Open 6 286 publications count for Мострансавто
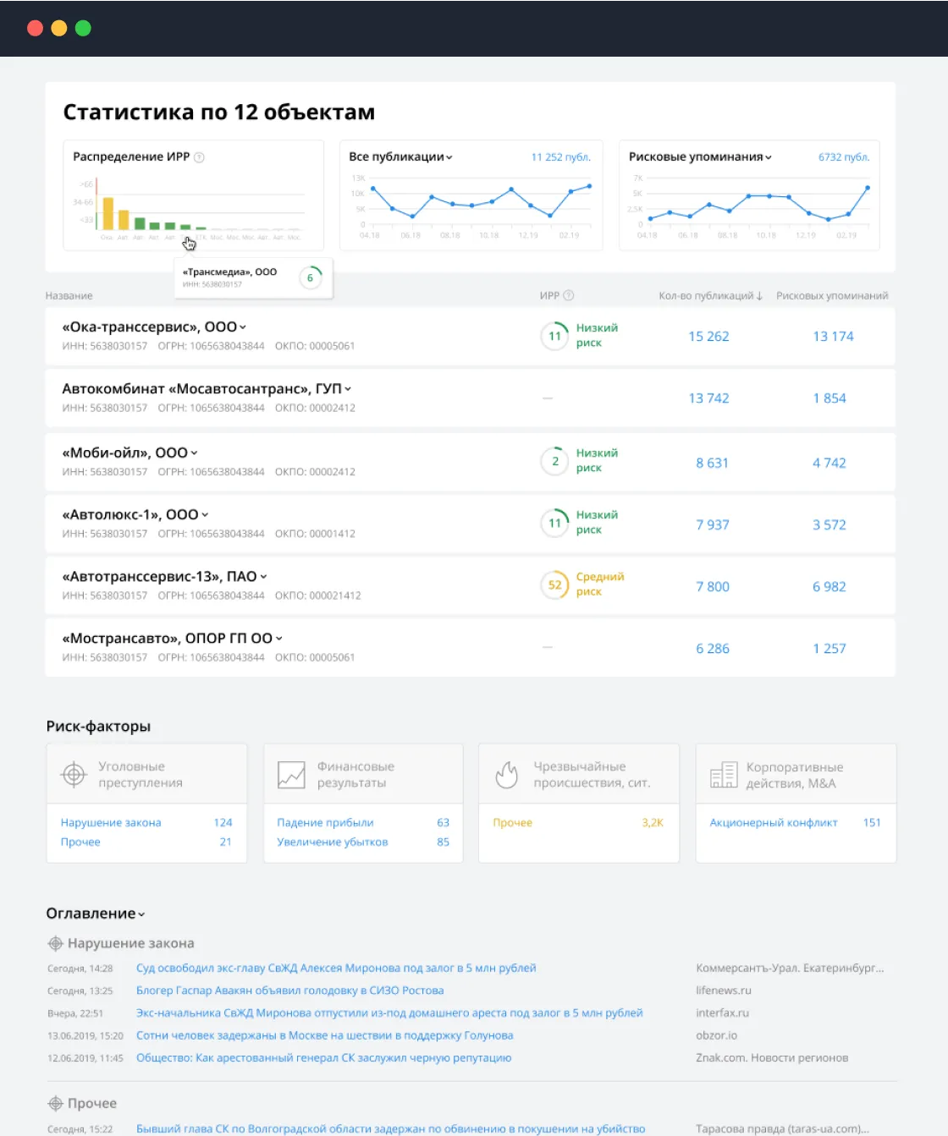Screen dimensions: 948x1136 (x=713, y=648)
